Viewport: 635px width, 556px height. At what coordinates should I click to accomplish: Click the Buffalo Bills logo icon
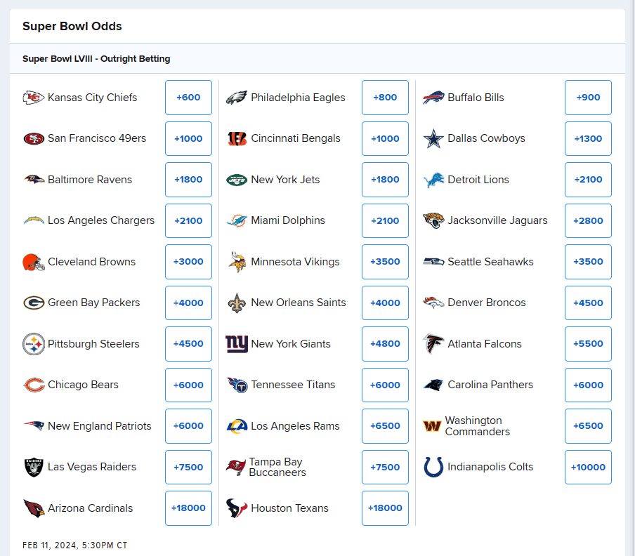pos(433,98)
